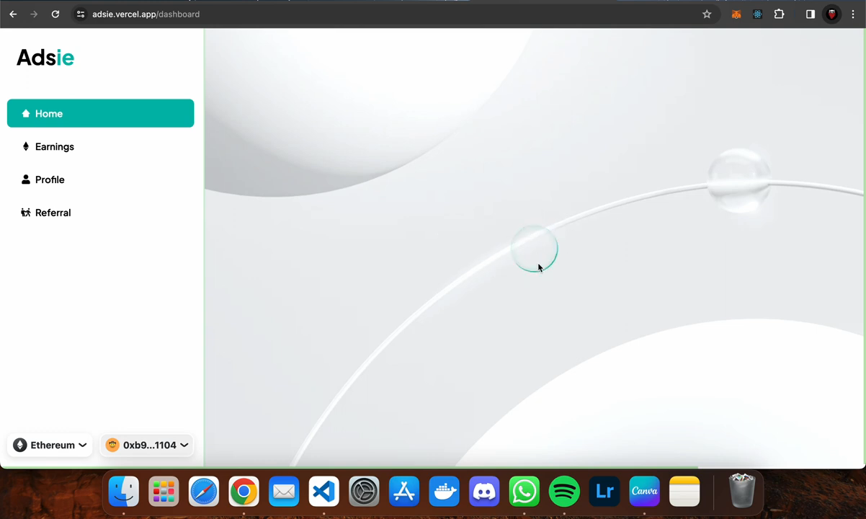Open the React Developer Tools extension
Screen dimensions: 866x519
757,14
